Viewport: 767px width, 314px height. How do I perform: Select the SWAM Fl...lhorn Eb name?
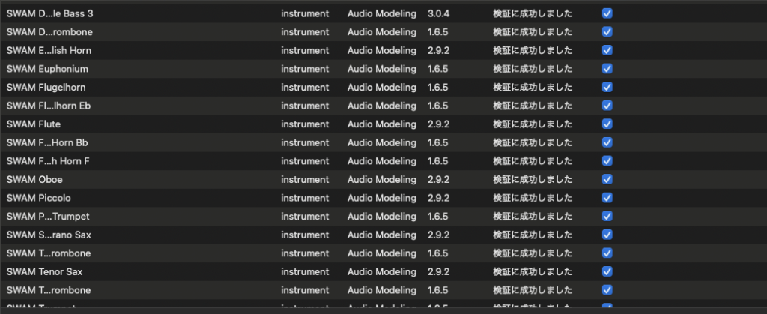[49, 106]
